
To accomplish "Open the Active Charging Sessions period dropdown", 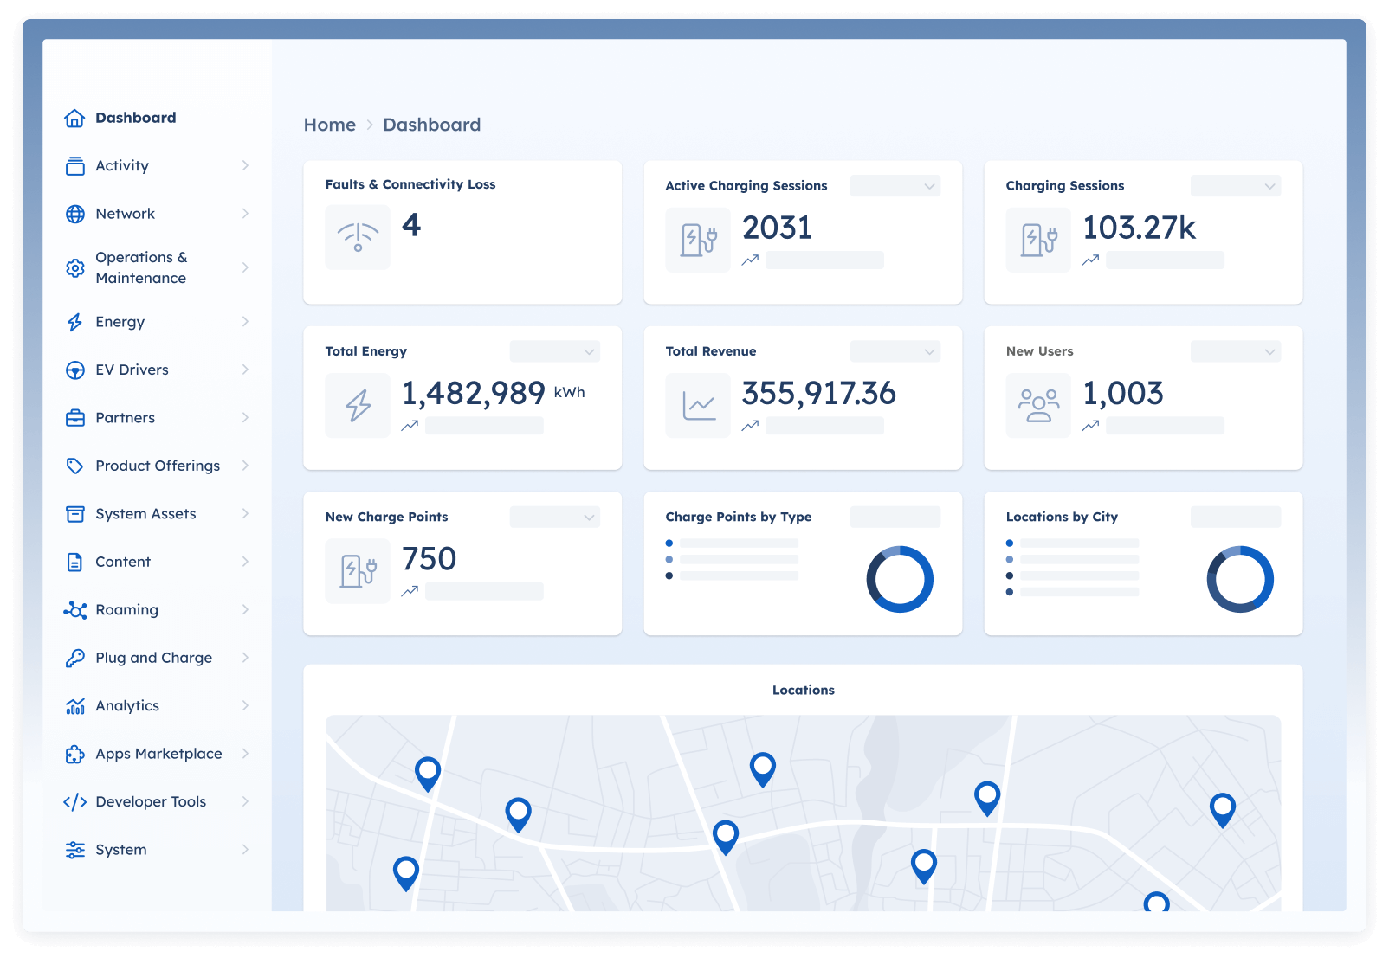I will pos(895,186).
